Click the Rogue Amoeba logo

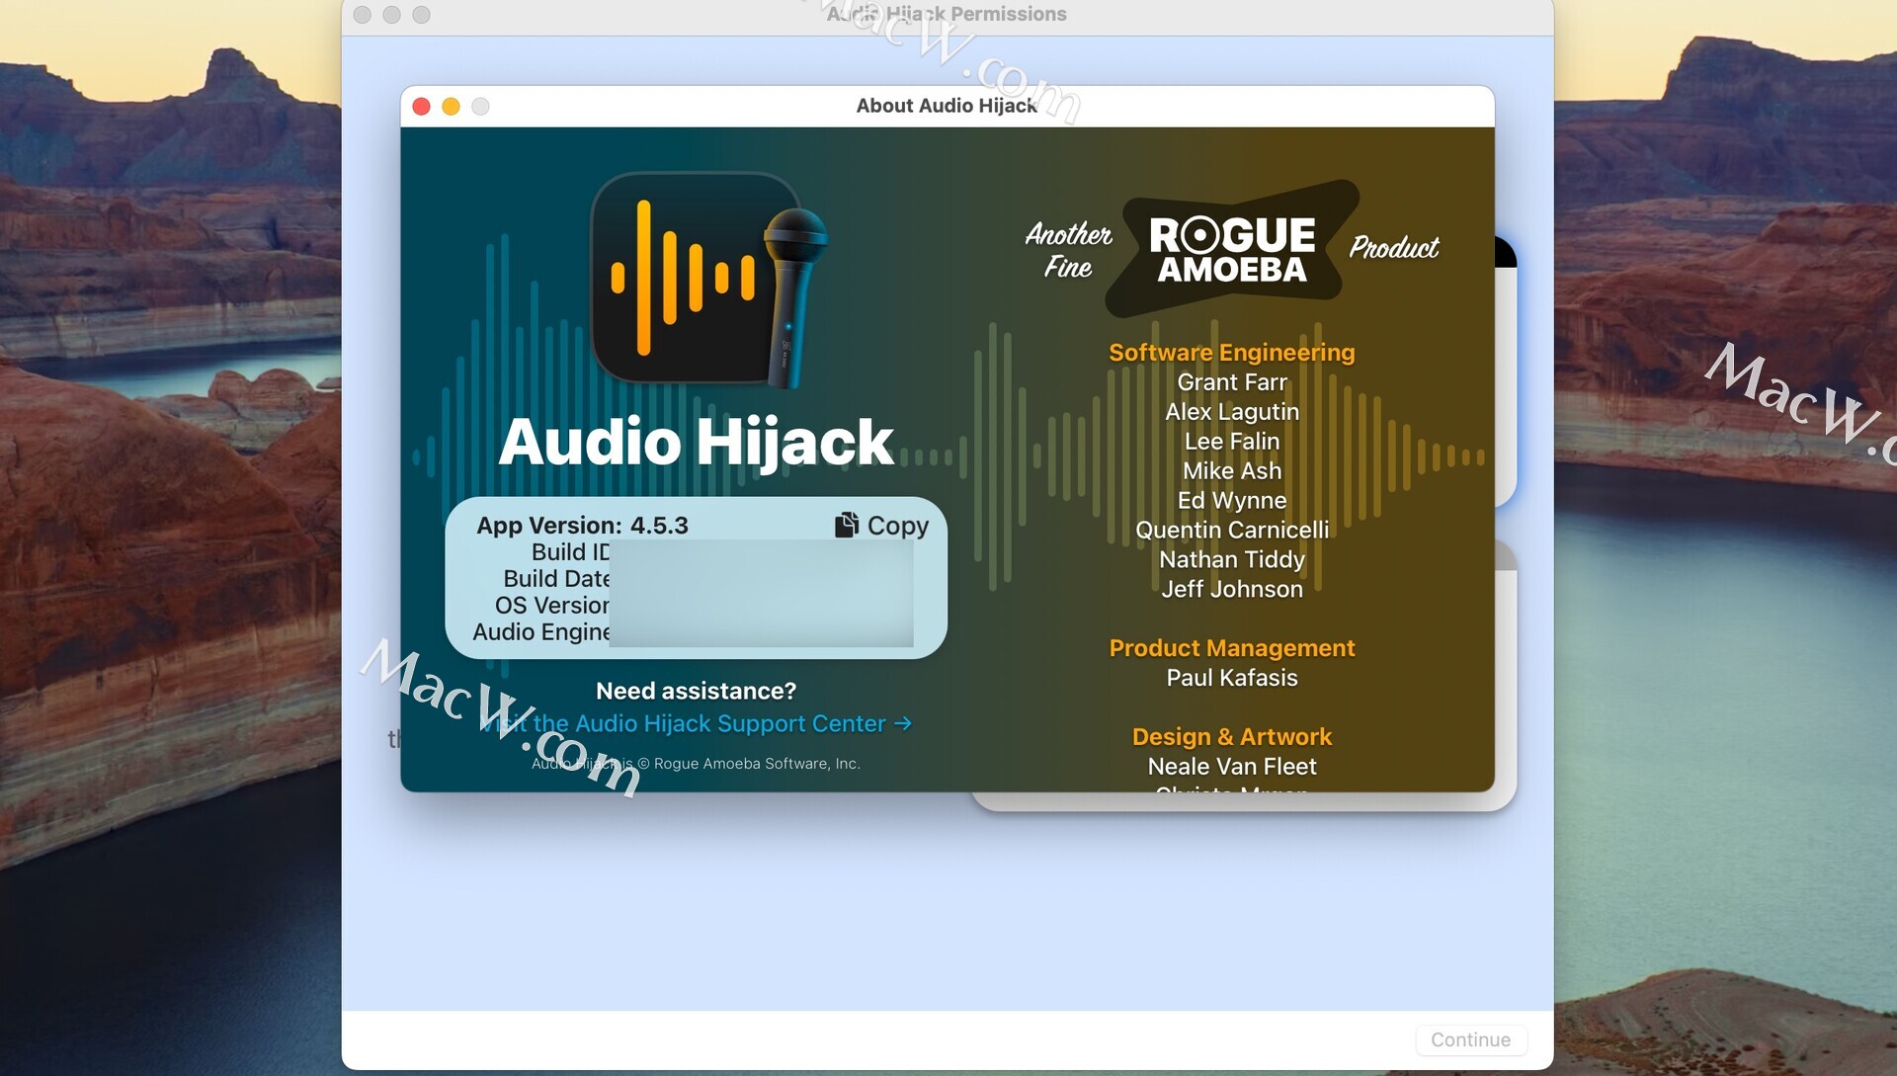pyautogui.click(x=1232, y=248)
